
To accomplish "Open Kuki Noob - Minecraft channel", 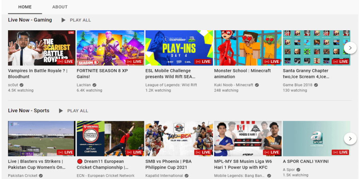I will 233,85.
